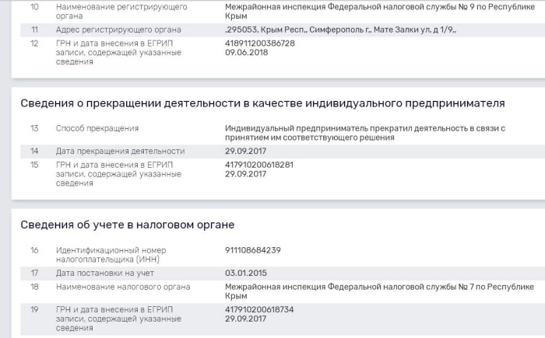
Task: Click the label 'Дата прекращения деятельности'
Action: pos(120,151)
